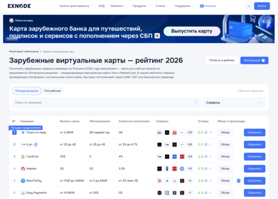This screenshot has height=199, width=278.
Task: Click the Easy Payments logo icon
Action: (23, 192)
